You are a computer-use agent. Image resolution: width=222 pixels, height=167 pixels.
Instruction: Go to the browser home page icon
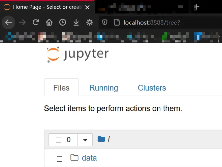click(x=49, y=23)
